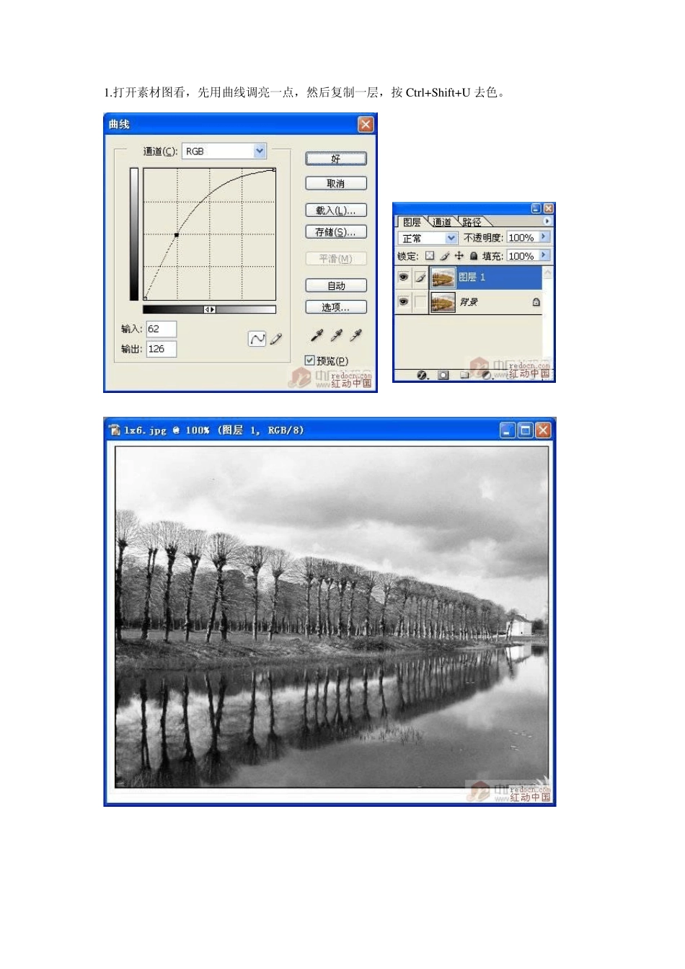Pick the black point eyedropper in Curves
The height and width of the screenshot is (969, 685).
(x=317, y=335)
